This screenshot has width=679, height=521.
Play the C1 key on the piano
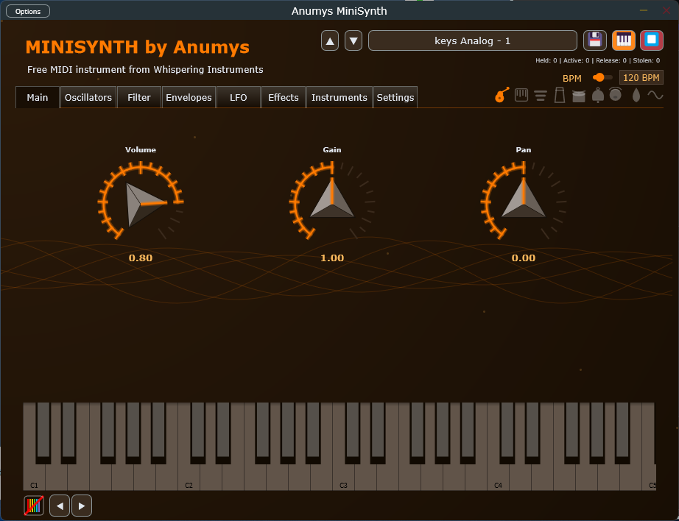pos(34,476)
